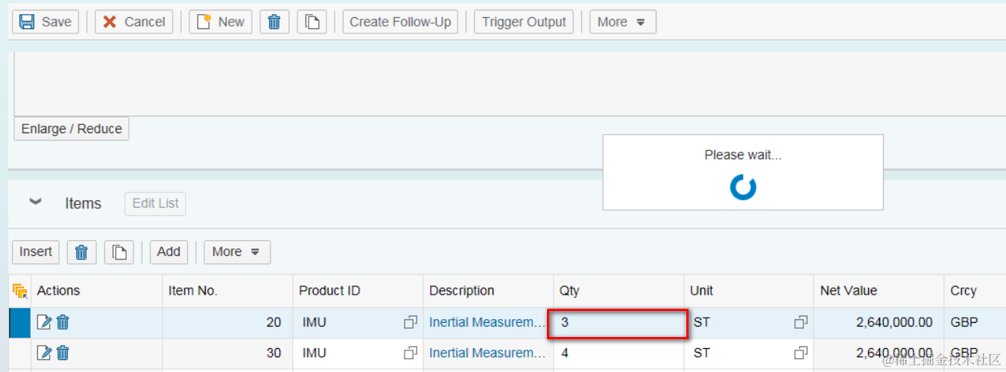Collapse the Items section
Viewport: 1006px width, 372px height.
(35, 202)
